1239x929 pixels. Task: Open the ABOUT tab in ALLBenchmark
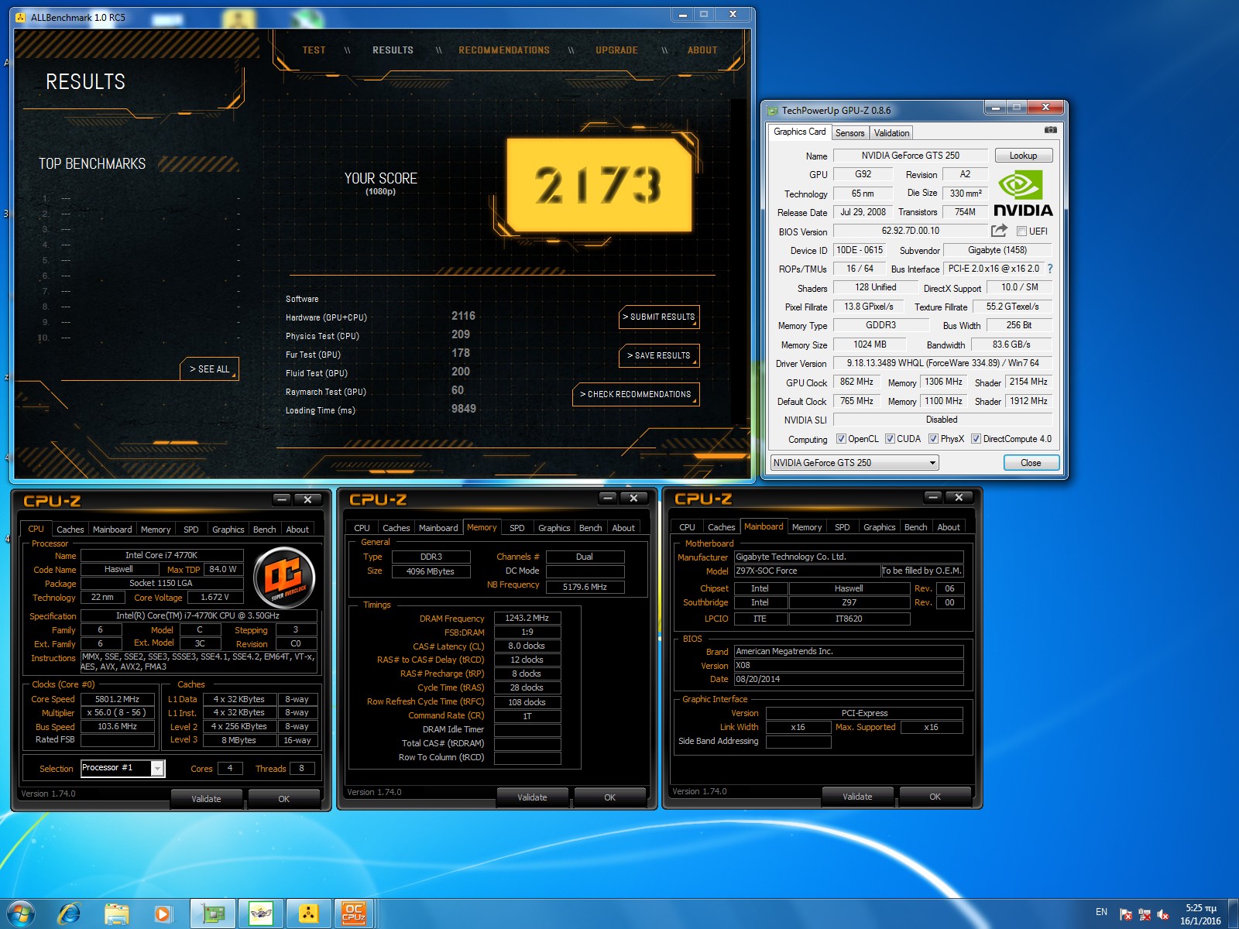pos(702,50)
